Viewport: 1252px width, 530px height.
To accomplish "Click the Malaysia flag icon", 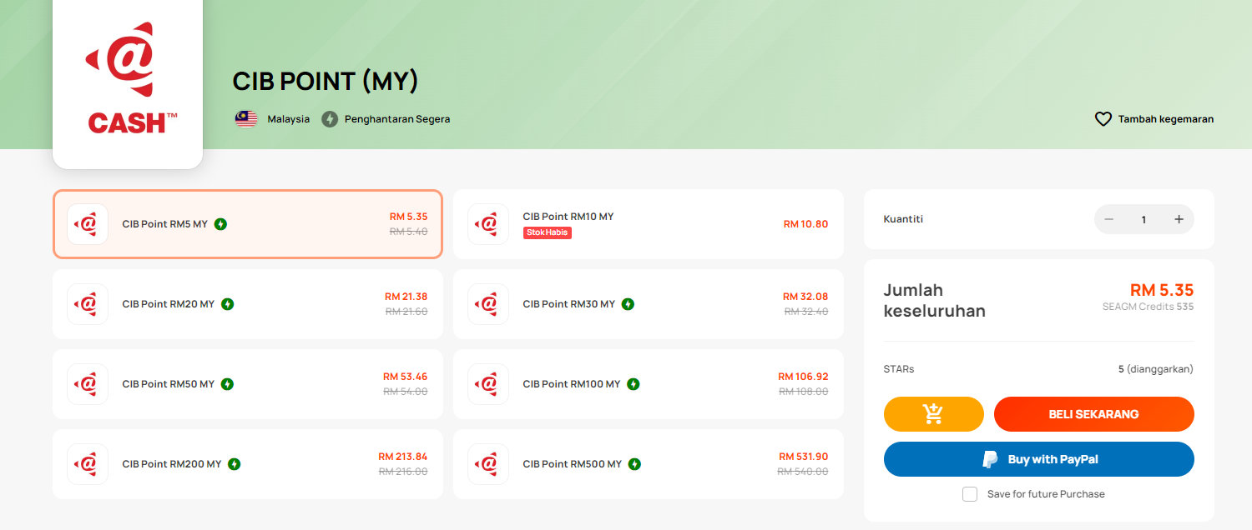I will click(x=246, y=119).
